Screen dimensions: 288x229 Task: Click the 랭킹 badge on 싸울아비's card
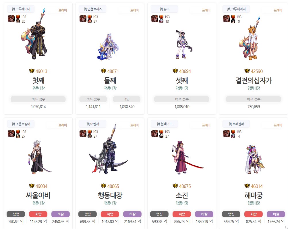point(16,214)
